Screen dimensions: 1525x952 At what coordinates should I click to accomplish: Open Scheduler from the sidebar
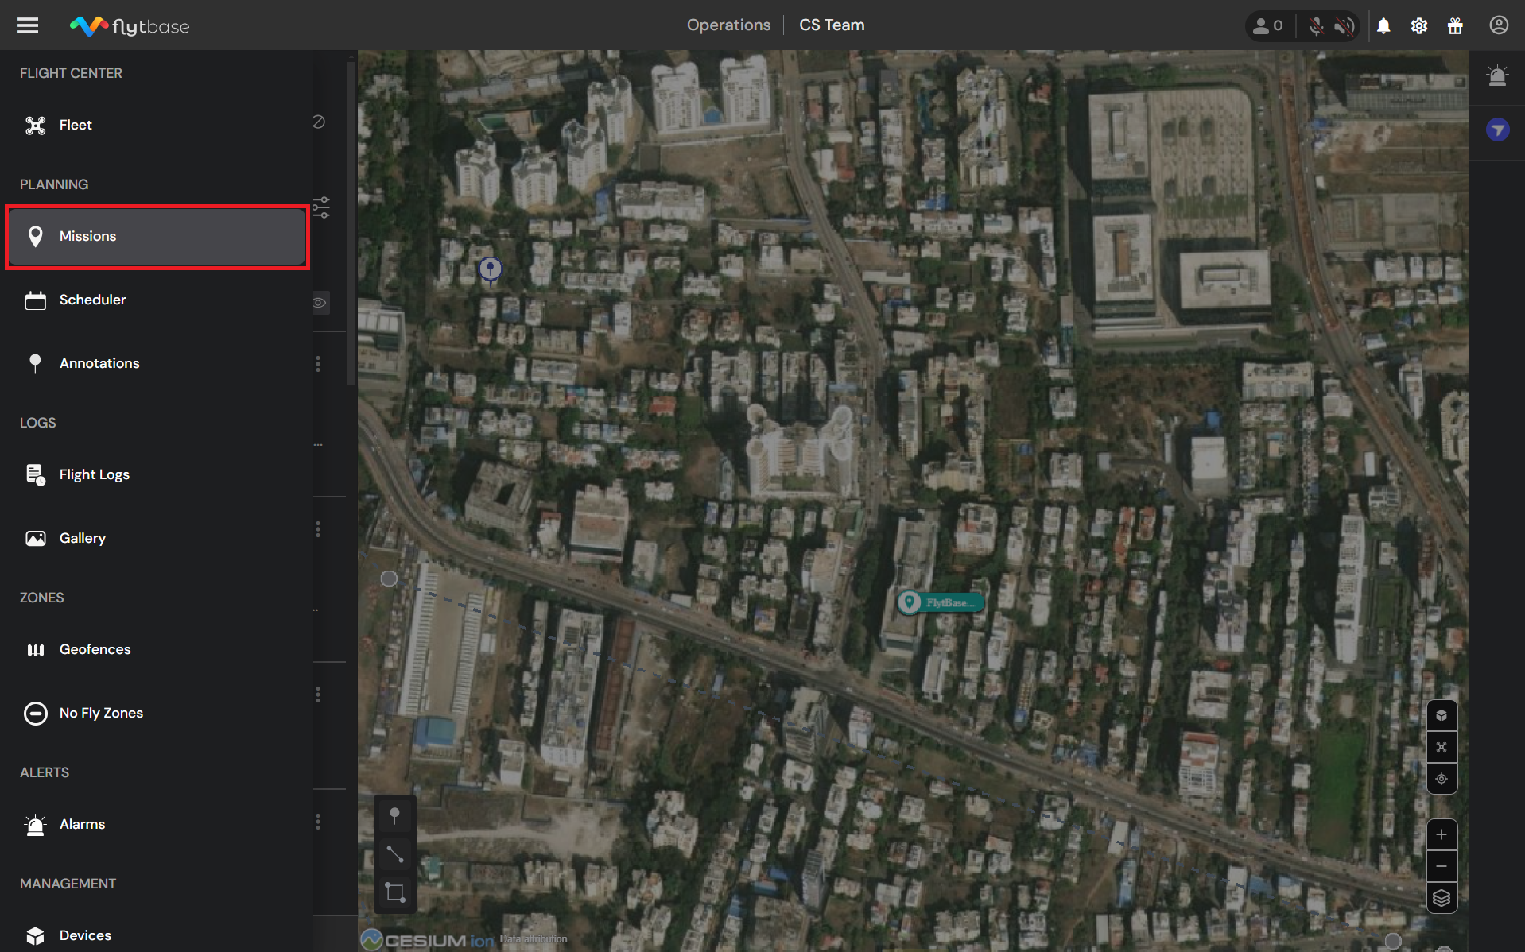[92, 300]
